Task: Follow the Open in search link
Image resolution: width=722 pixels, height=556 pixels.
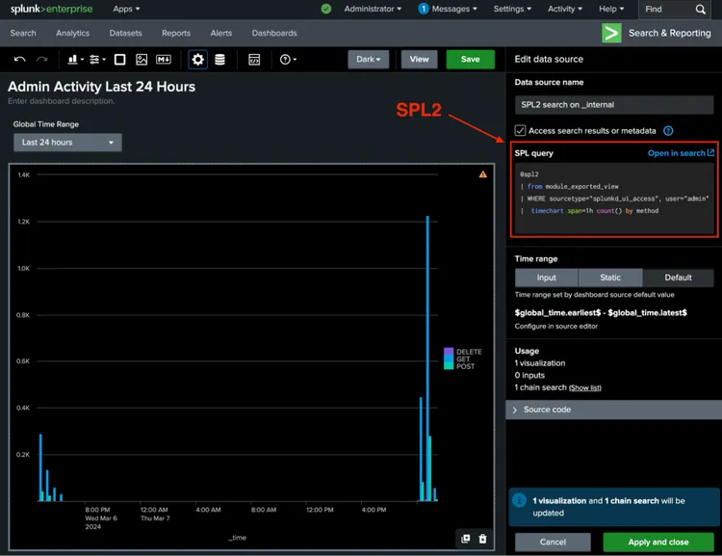Action: pyautogui.click(x=681, y=153)
